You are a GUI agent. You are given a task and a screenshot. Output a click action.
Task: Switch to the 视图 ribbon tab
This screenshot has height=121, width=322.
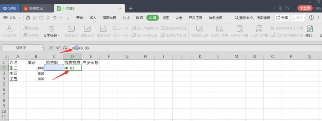[x=166, y=18]
